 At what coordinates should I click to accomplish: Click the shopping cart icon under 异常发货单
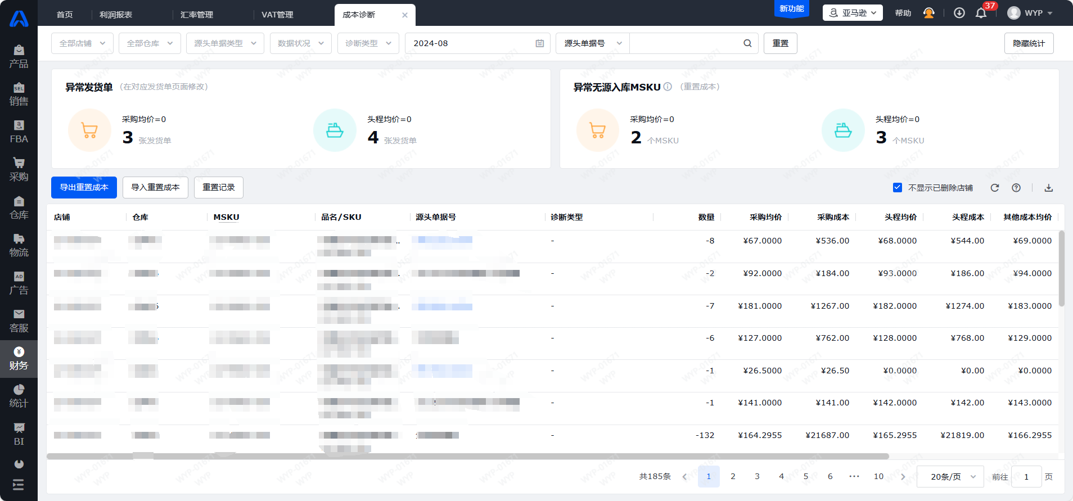point(89,130)
